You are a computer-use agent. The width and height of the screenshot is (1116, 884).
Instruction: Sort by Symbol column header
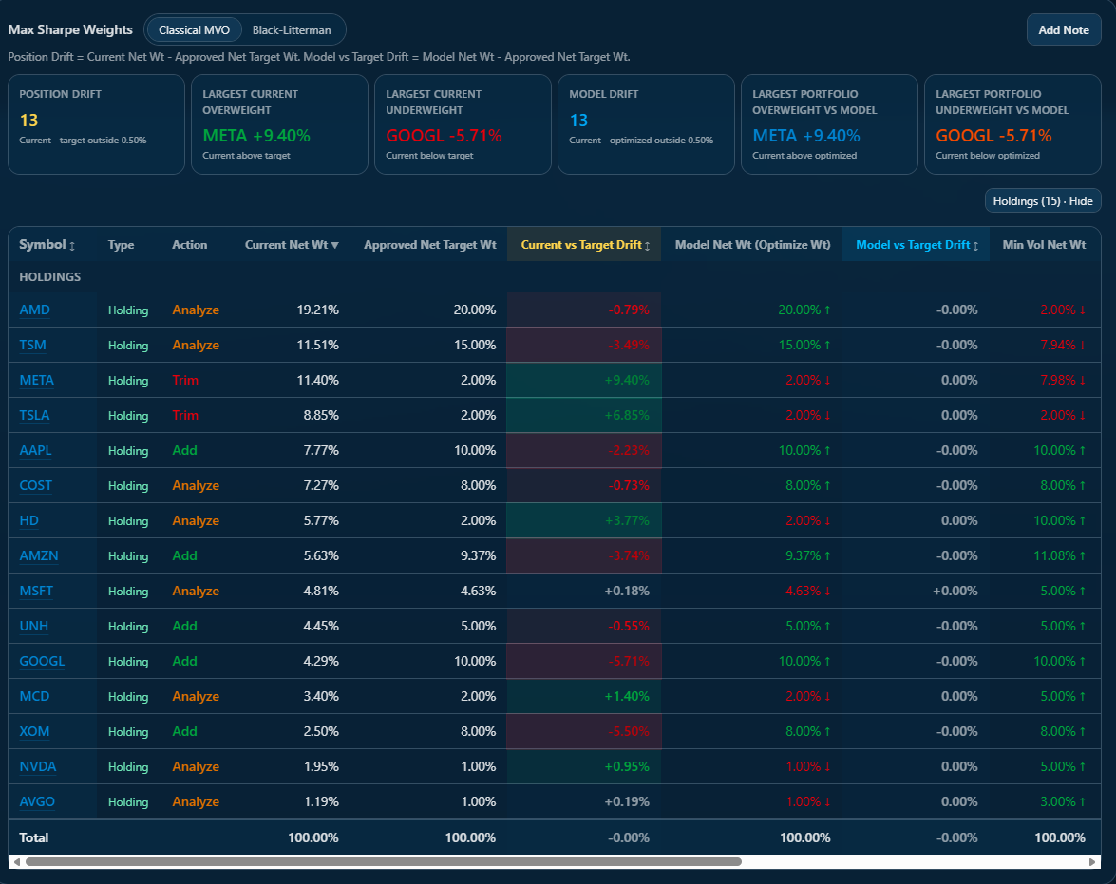tap(47, 244)
